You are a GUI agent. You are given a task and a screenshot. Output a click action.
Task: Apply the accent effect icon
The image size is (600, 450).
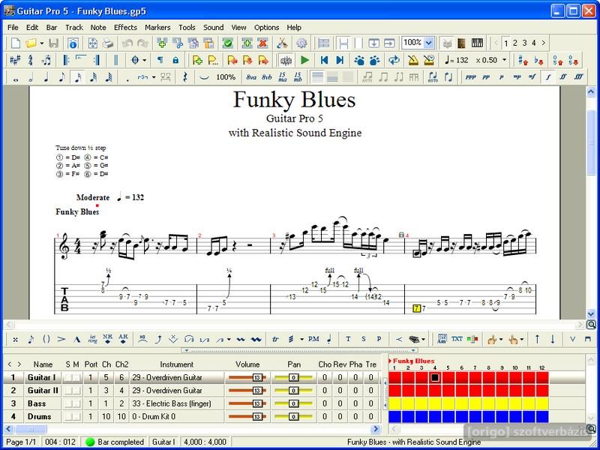pos(61,339)
